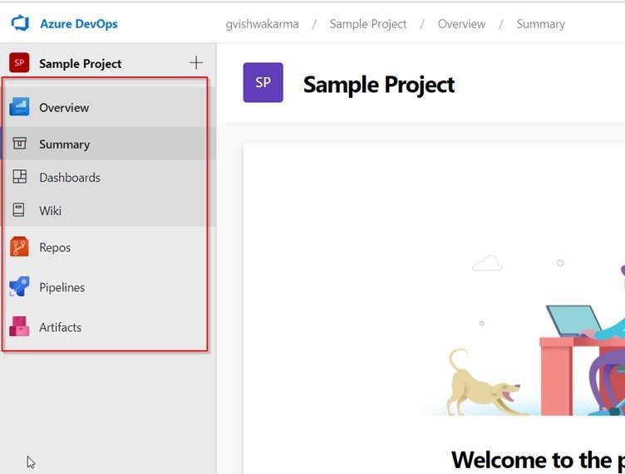625x474 pixels.
Task: Expand the Pipelines menu label
Action: (x=62, y=287)
